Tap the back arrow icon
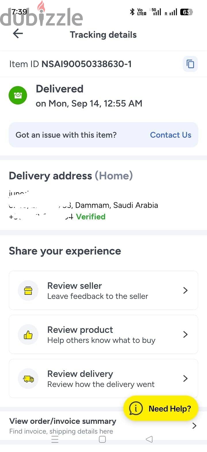This screenshot has width=207, height=452. [x=18, y=34]
